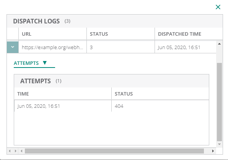Click the vertical scrollbar up arrow

[x=220, y=44]
